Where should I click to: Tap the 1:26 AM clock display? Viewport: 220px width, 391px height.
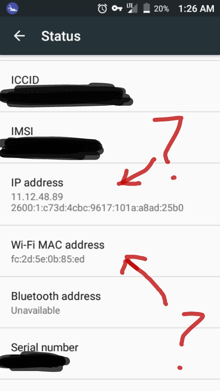[x=196, y=9]
